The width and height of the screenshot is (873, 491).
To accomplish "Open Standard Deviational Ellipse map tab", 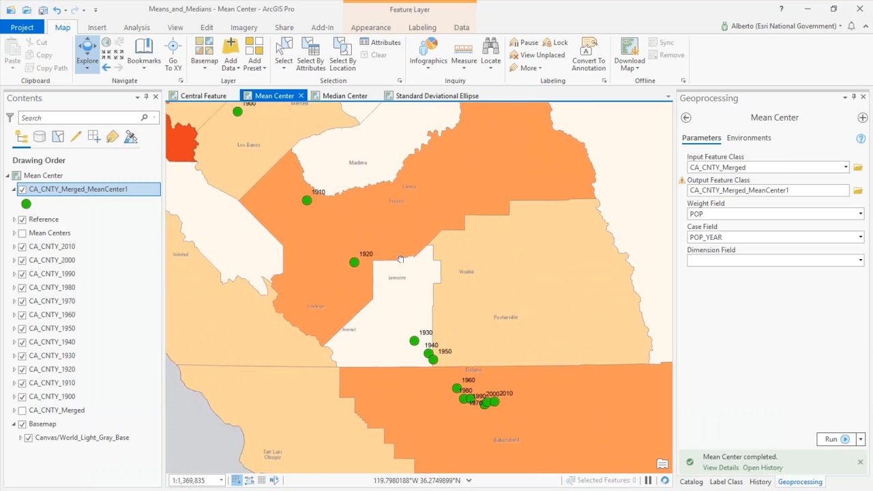I will click(436, 96).
